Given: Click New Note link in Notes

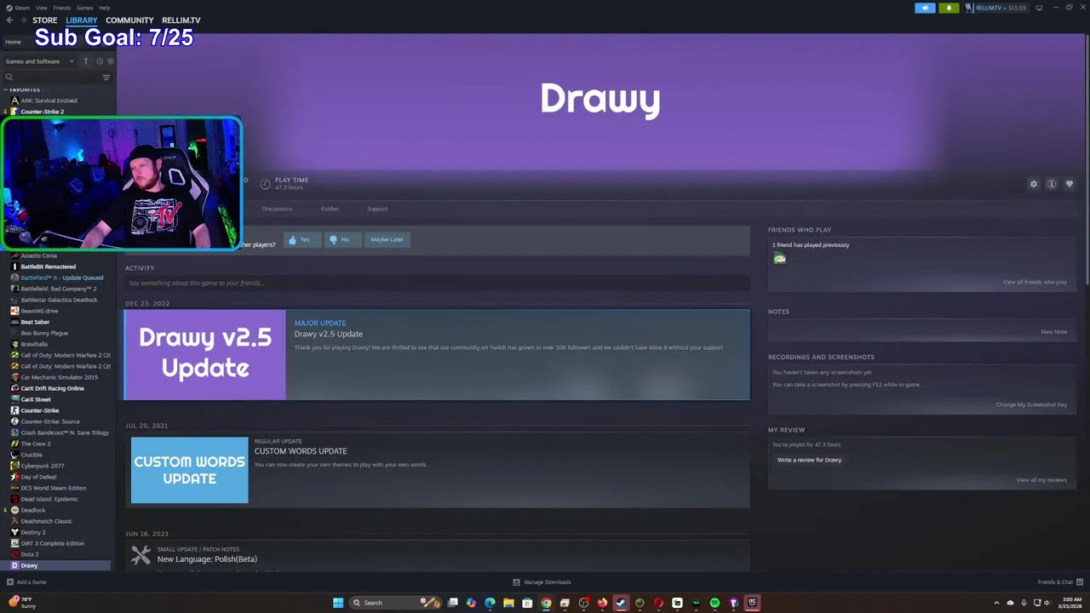Looking at the screenshot, I should pos(1053,331).
